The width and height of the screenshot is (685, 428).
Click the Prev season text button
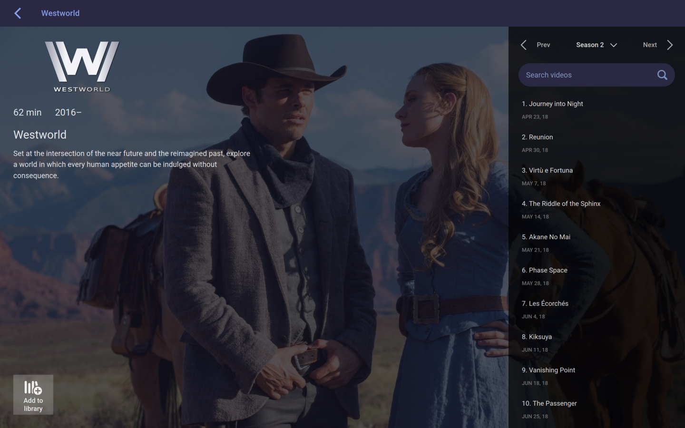coord(543,45)
